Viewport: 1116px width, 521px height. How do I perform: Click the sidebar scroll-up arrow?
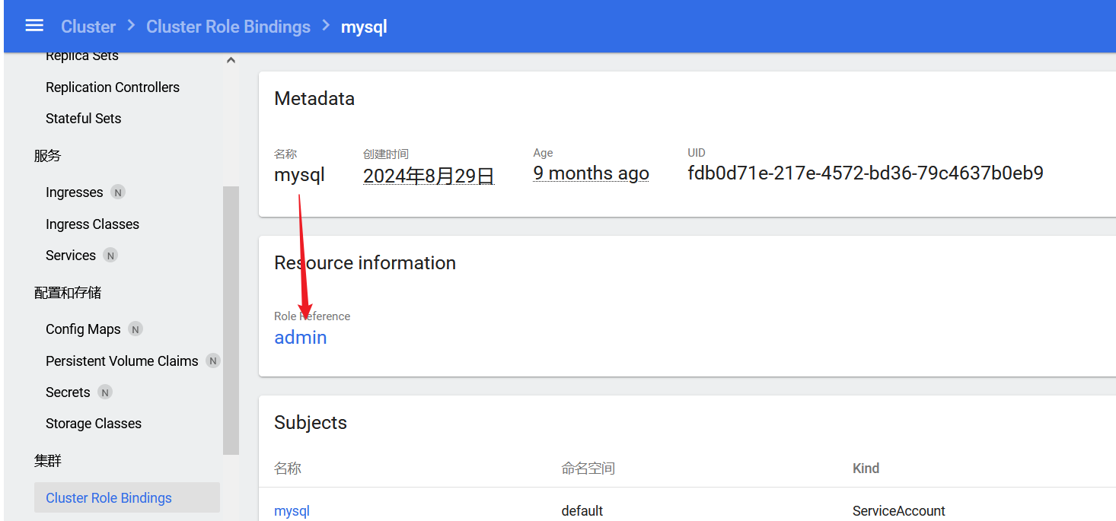tap(231, 60)
